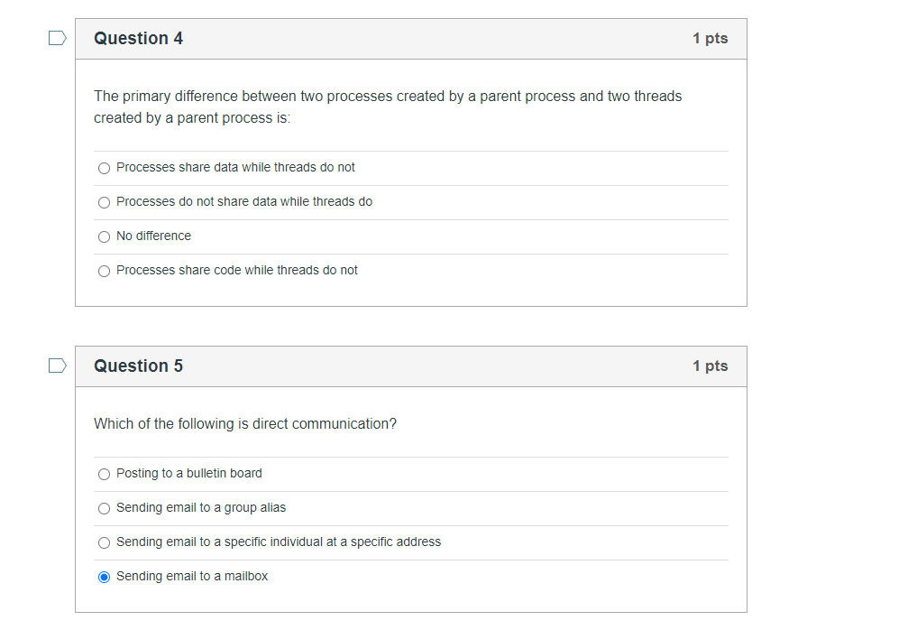Image resolution: width=908 pixels, height=639 pixels.
Task: Click the '1 pts' label for Question 5
Action: click(710, 366)
